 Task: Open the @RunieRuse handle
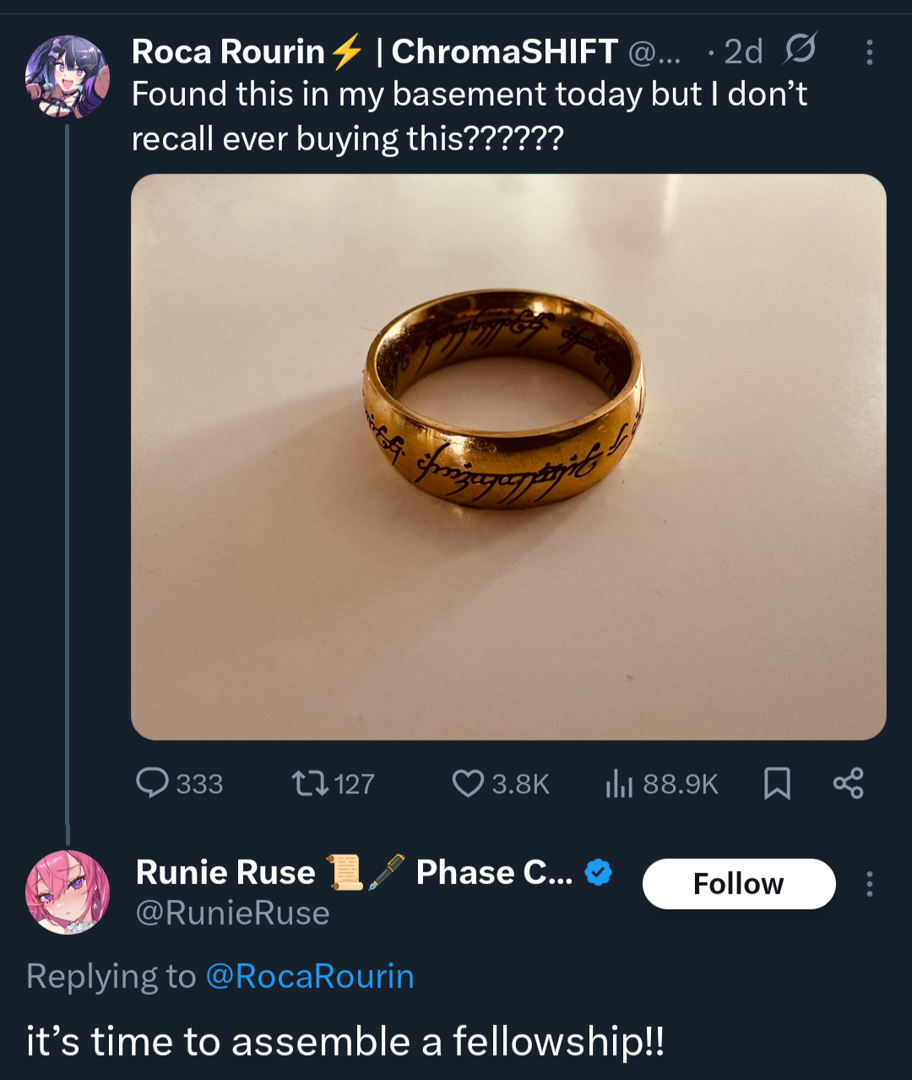click(232, 913)
